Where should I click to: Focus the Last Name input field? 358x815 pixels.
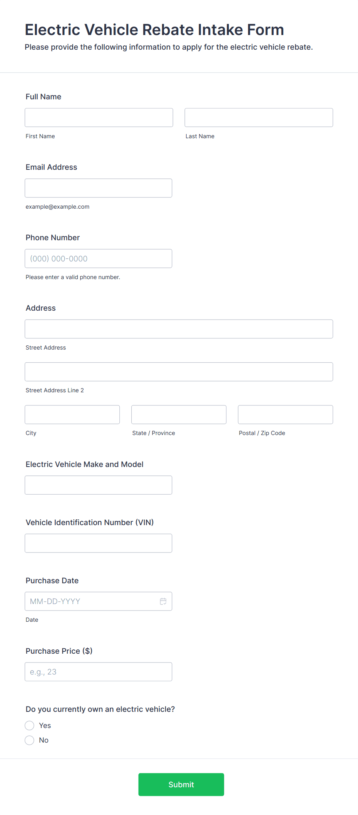pos(259,117)
